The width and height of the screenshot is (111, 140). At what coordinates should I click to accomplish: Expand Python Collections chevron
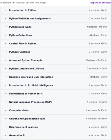pos(6,35)
